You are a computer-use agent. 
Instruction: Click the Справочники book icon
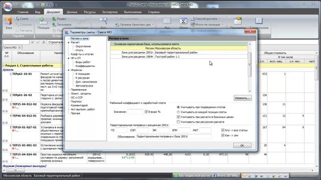[x=259, y=21]
